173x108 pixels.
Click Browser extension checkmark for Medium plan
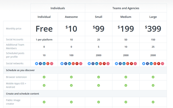coord(126,77)
